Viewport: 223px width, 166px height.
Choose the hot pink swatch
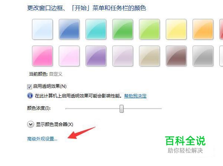42,56
